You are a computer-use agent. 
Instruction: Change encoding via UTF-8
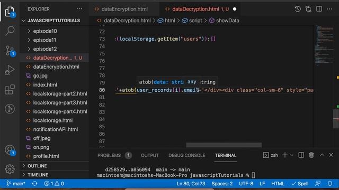pyautogui.click(x=246, y=184)
